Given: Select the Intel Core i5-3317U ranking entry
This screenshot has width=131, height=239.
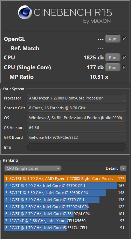Looking at the screenshot, I should pyautogui.click(x=65, y=228).
